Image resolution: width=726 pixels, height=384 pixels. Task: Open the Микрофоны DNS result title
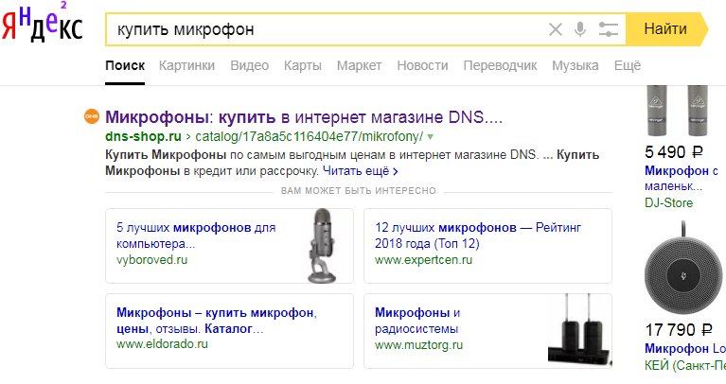coord(304,117)
